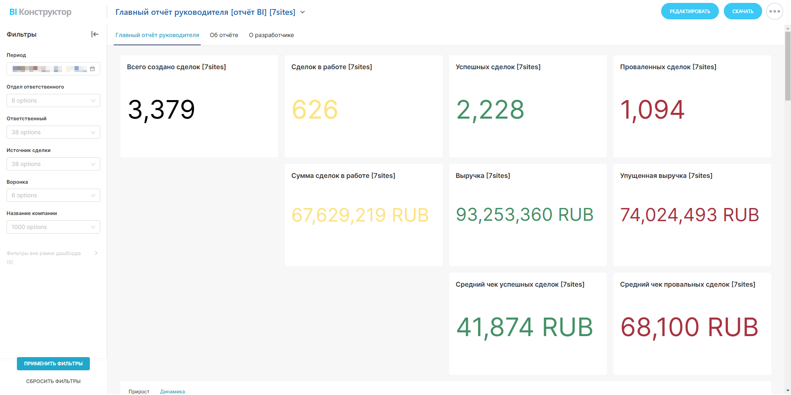This screenshot has width=791, height=395.
Task: Select the Прирост chart tab
Action: 139,391
